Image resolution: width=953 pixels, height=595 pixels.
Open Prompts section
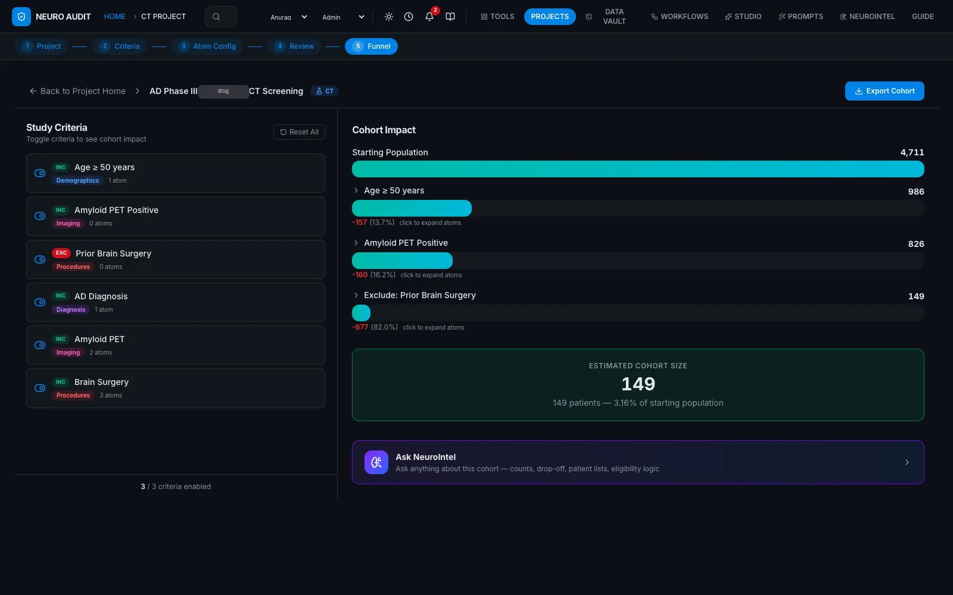[x=801, y=17]
